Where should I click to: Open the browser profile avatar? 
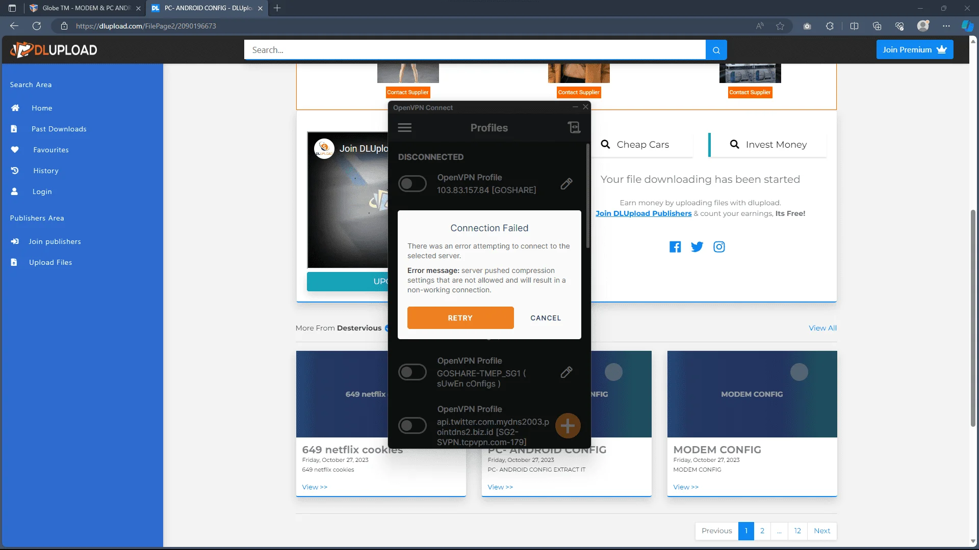[923, 26]
